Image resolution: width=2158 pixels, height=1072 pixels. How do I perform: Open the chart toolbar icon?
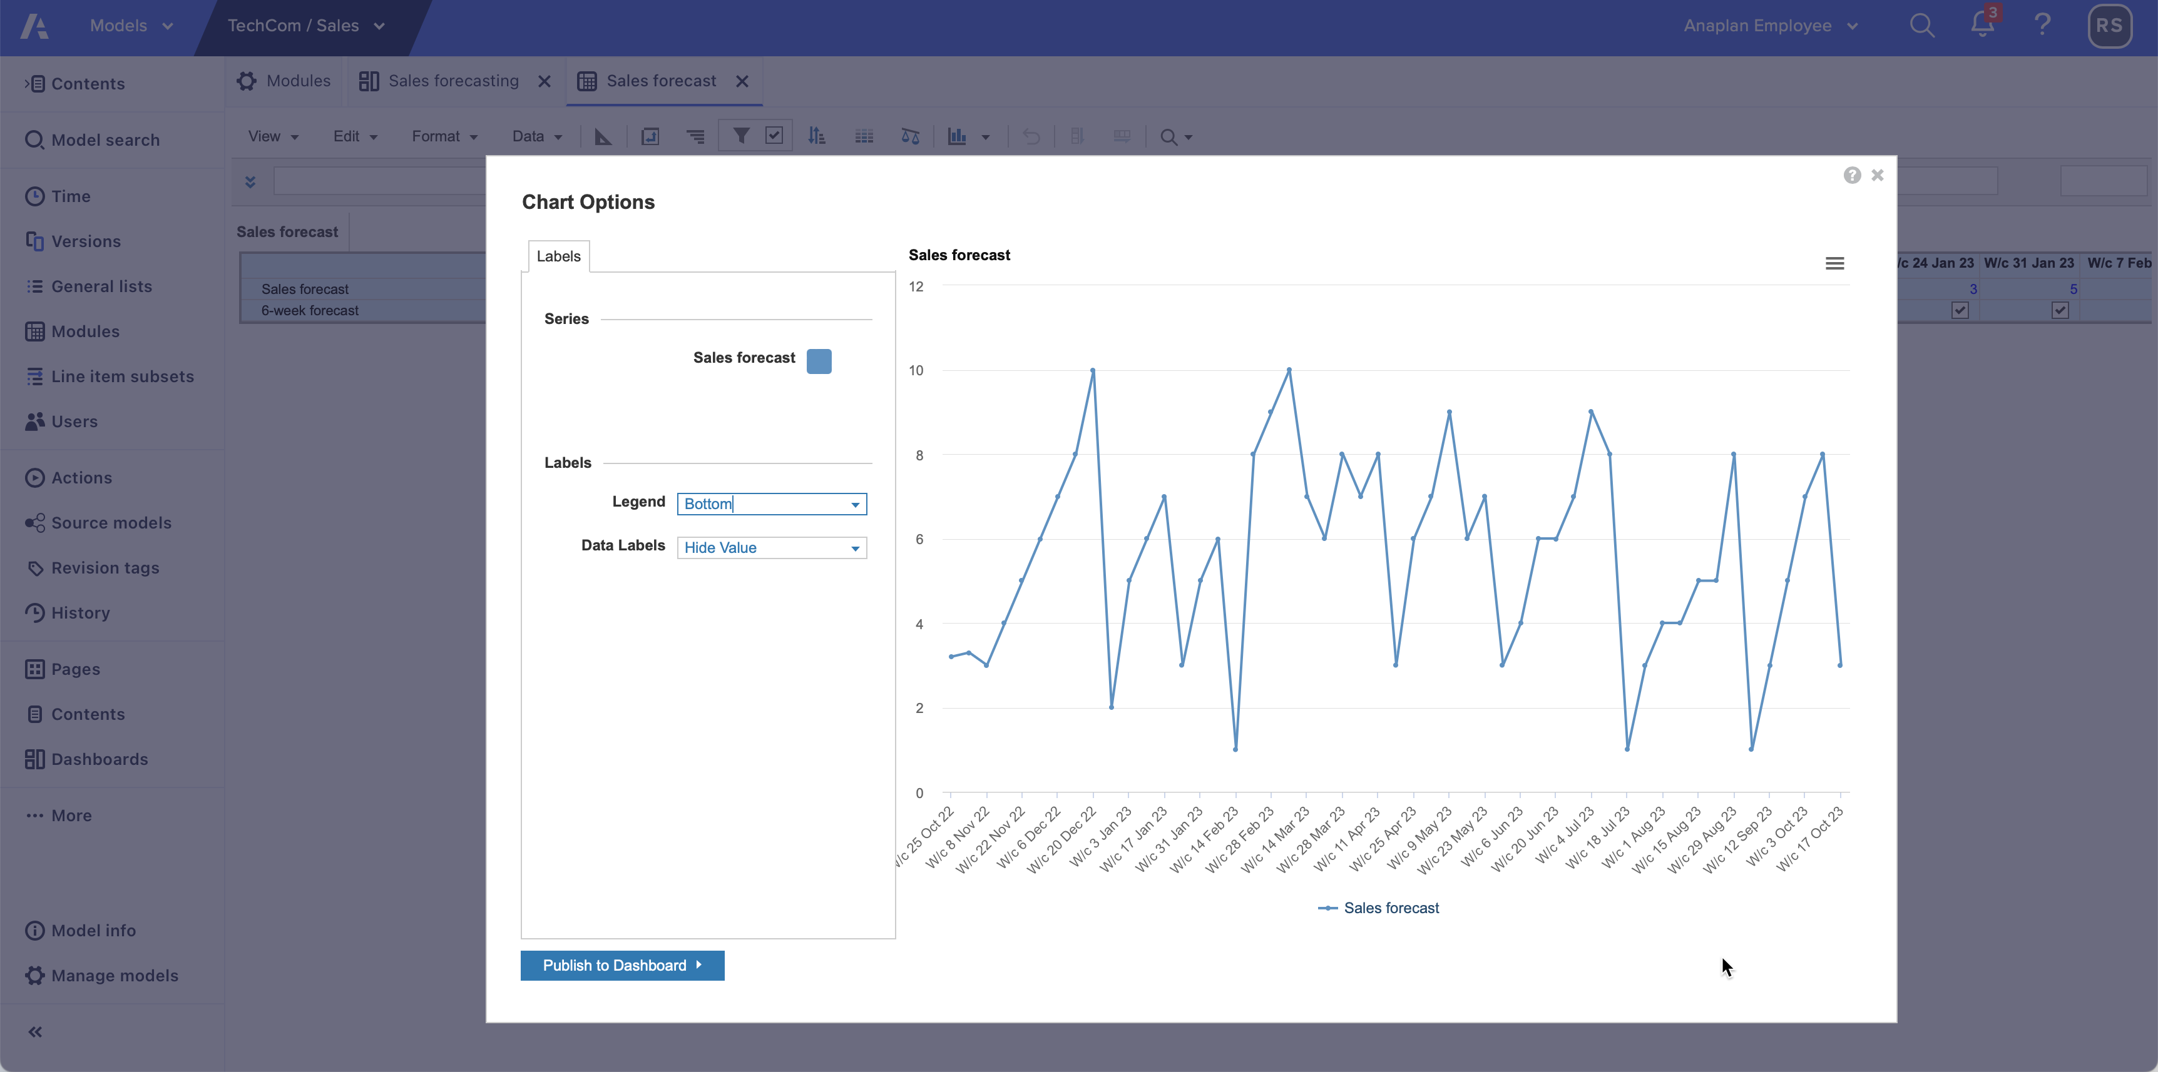(957, 136)
